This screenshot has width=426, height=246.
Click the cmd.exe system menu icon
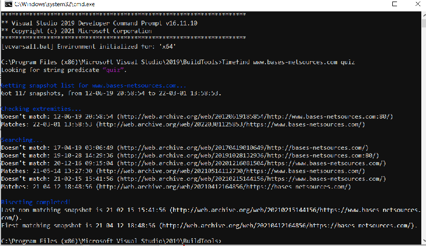5,5
